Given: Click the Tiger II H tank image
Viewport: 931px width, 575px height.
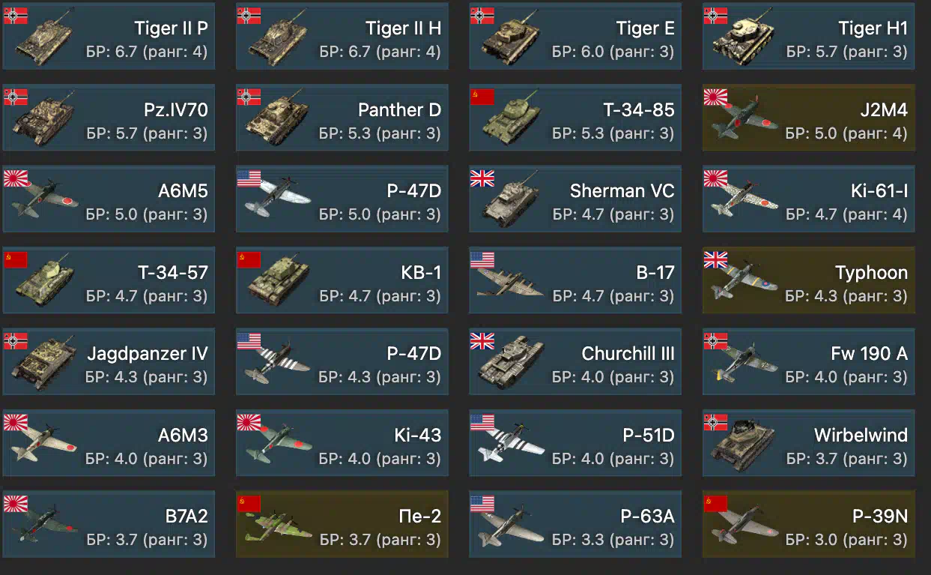Looking at the screenshot, I should tap(279, 39).
